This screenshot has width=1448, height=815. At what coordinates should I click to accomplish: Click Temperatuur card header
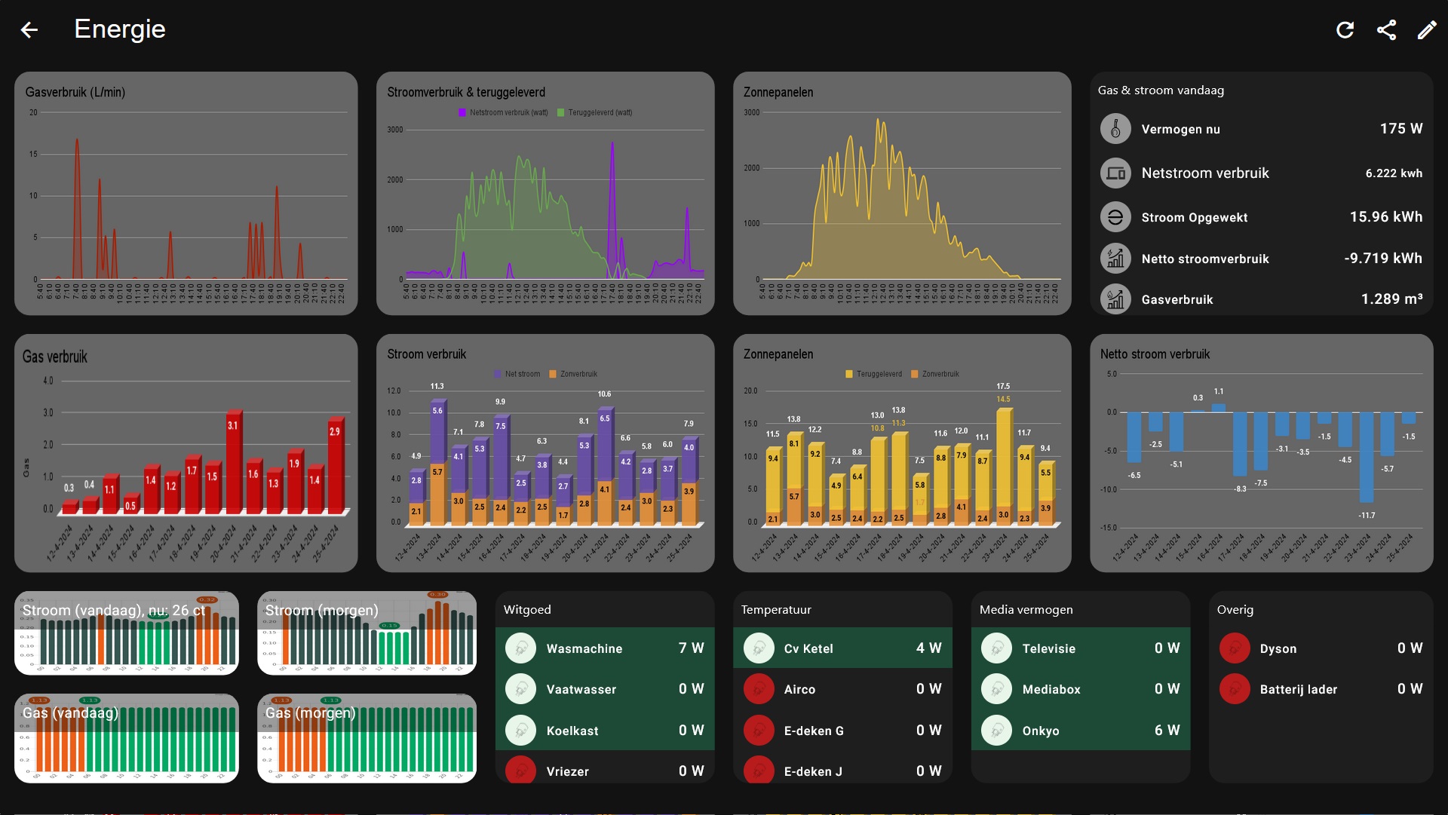click(x=776, y=610)
